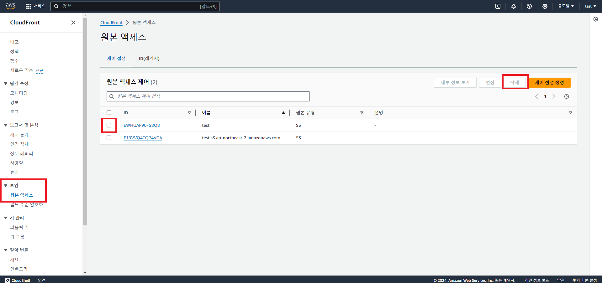Open 모니터링 in the sidebar
The width and height of the screenshot is (602, 283).
[19, 93]
